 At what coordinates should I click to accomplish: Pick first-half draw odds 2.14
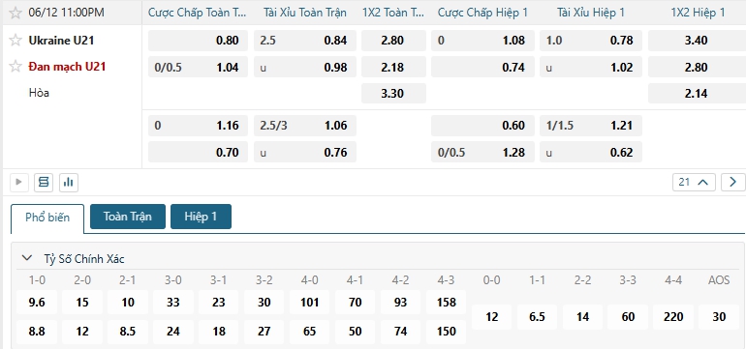696,93
